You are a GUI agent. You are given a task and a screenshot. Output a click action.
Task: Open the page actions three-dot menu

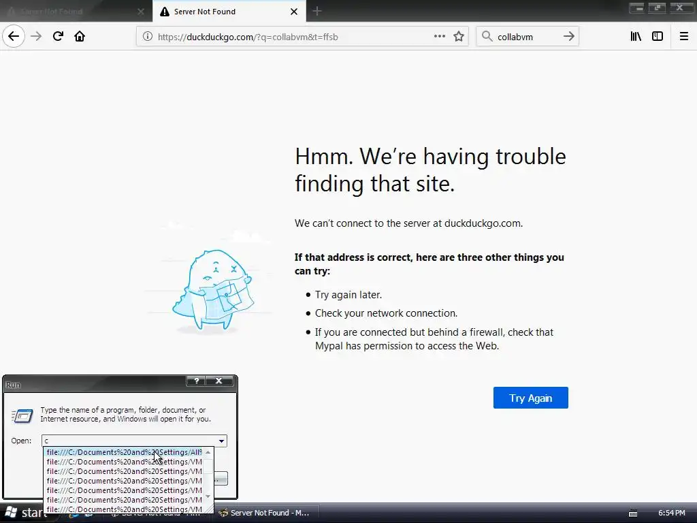coord(439,37)
